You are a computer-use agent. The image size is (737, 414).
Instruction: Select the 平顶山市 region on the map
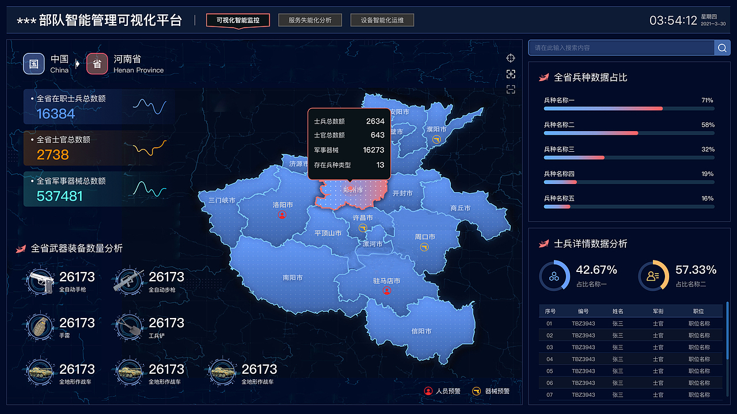(328, 233)
